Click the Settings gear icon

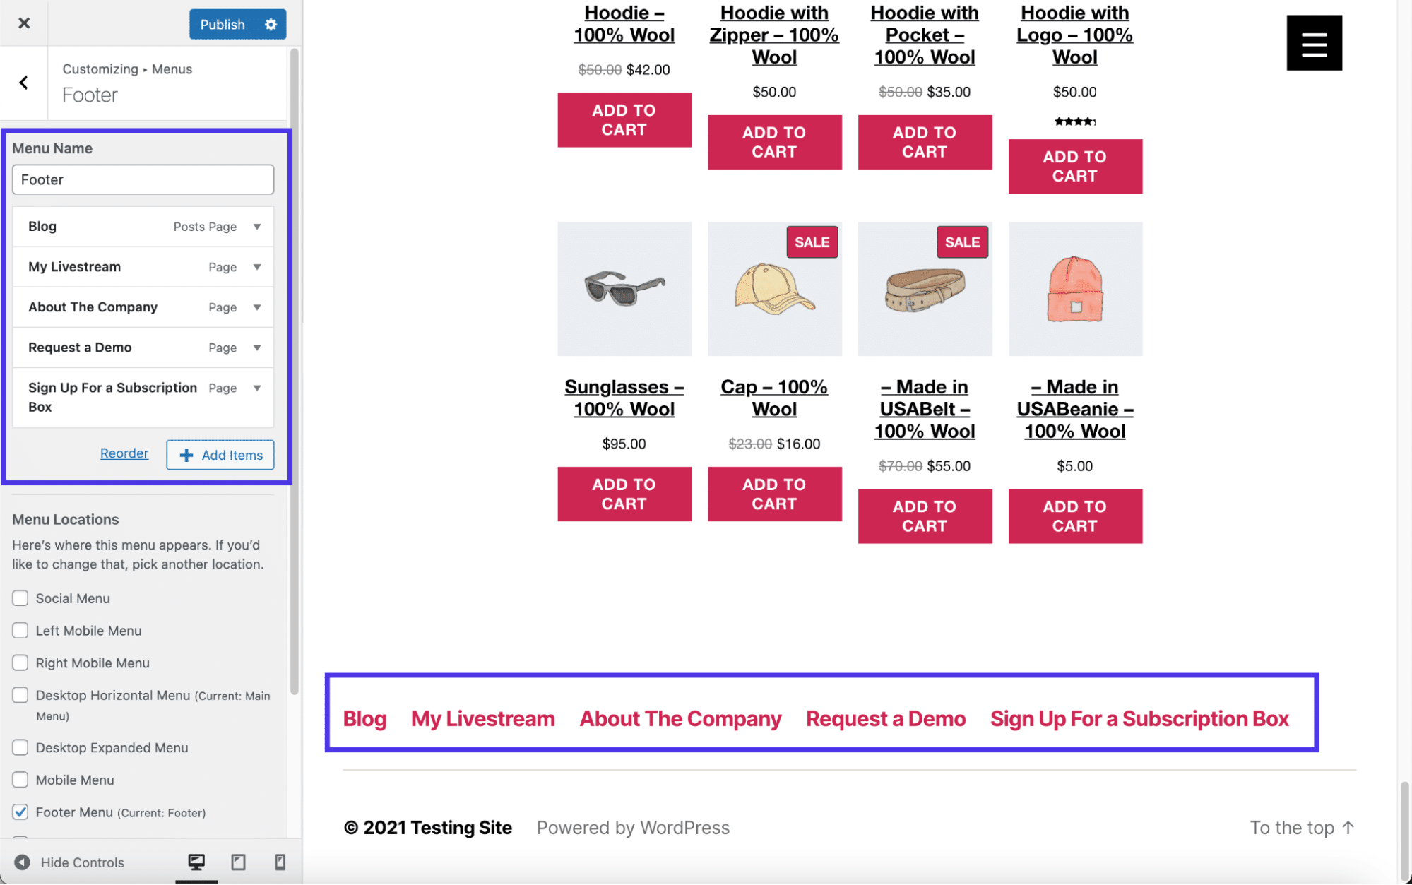tap(270, 23)
